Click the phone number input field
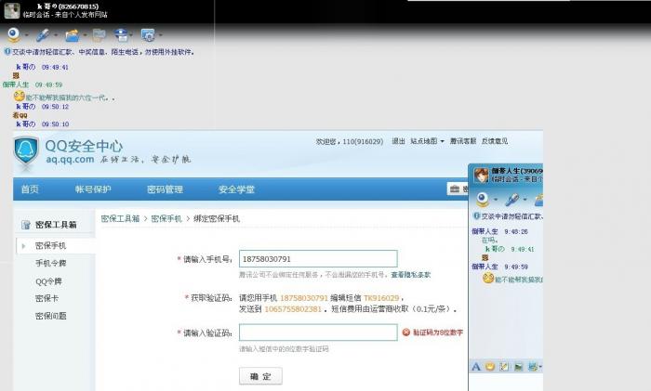This screenshot has height=391, width=651. [318, 259]
